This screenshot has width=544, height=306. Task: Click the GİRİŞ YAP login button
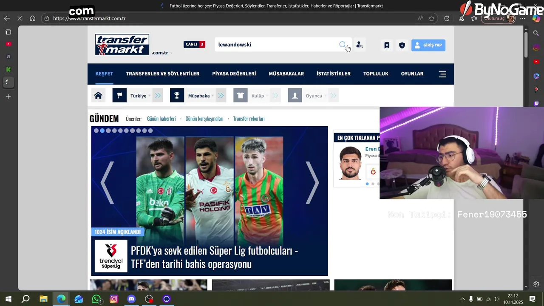[x=428, y=45]
